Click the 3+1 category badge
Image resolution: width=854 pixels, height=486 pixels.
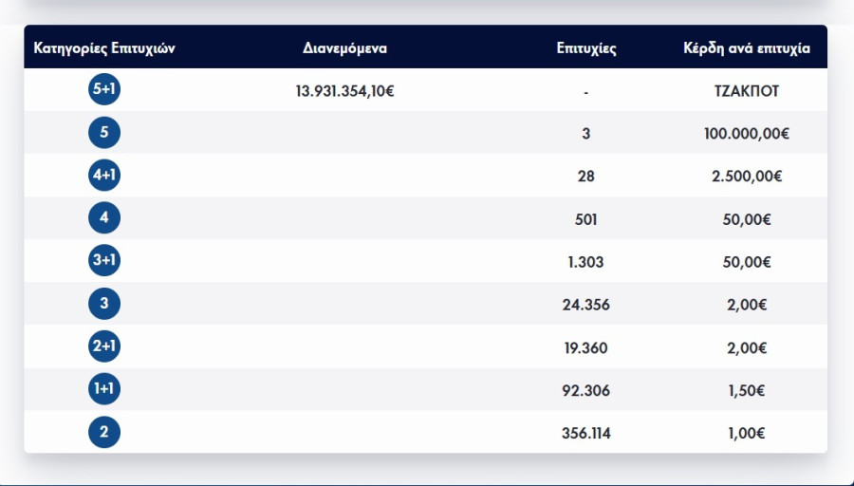(x=104, y=262)
